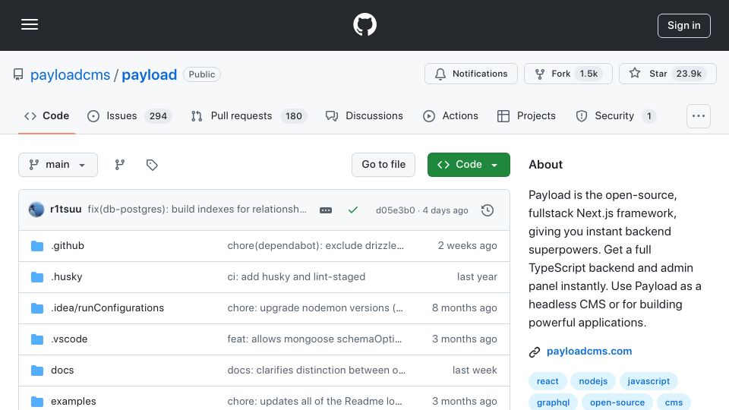The height and width of the screenshot is (410, 729).
Task: Open the .vscode folder
Action: click(69, 339)
